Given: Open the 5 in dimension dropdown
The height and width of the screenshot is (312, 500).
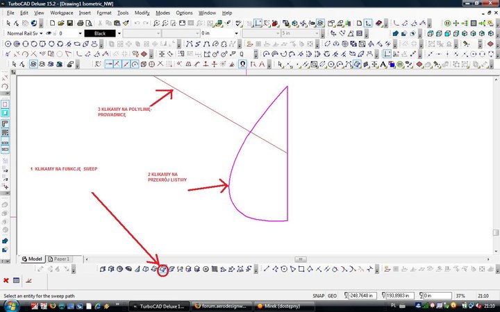Looking at the screenshot, I should coord(318,33).
